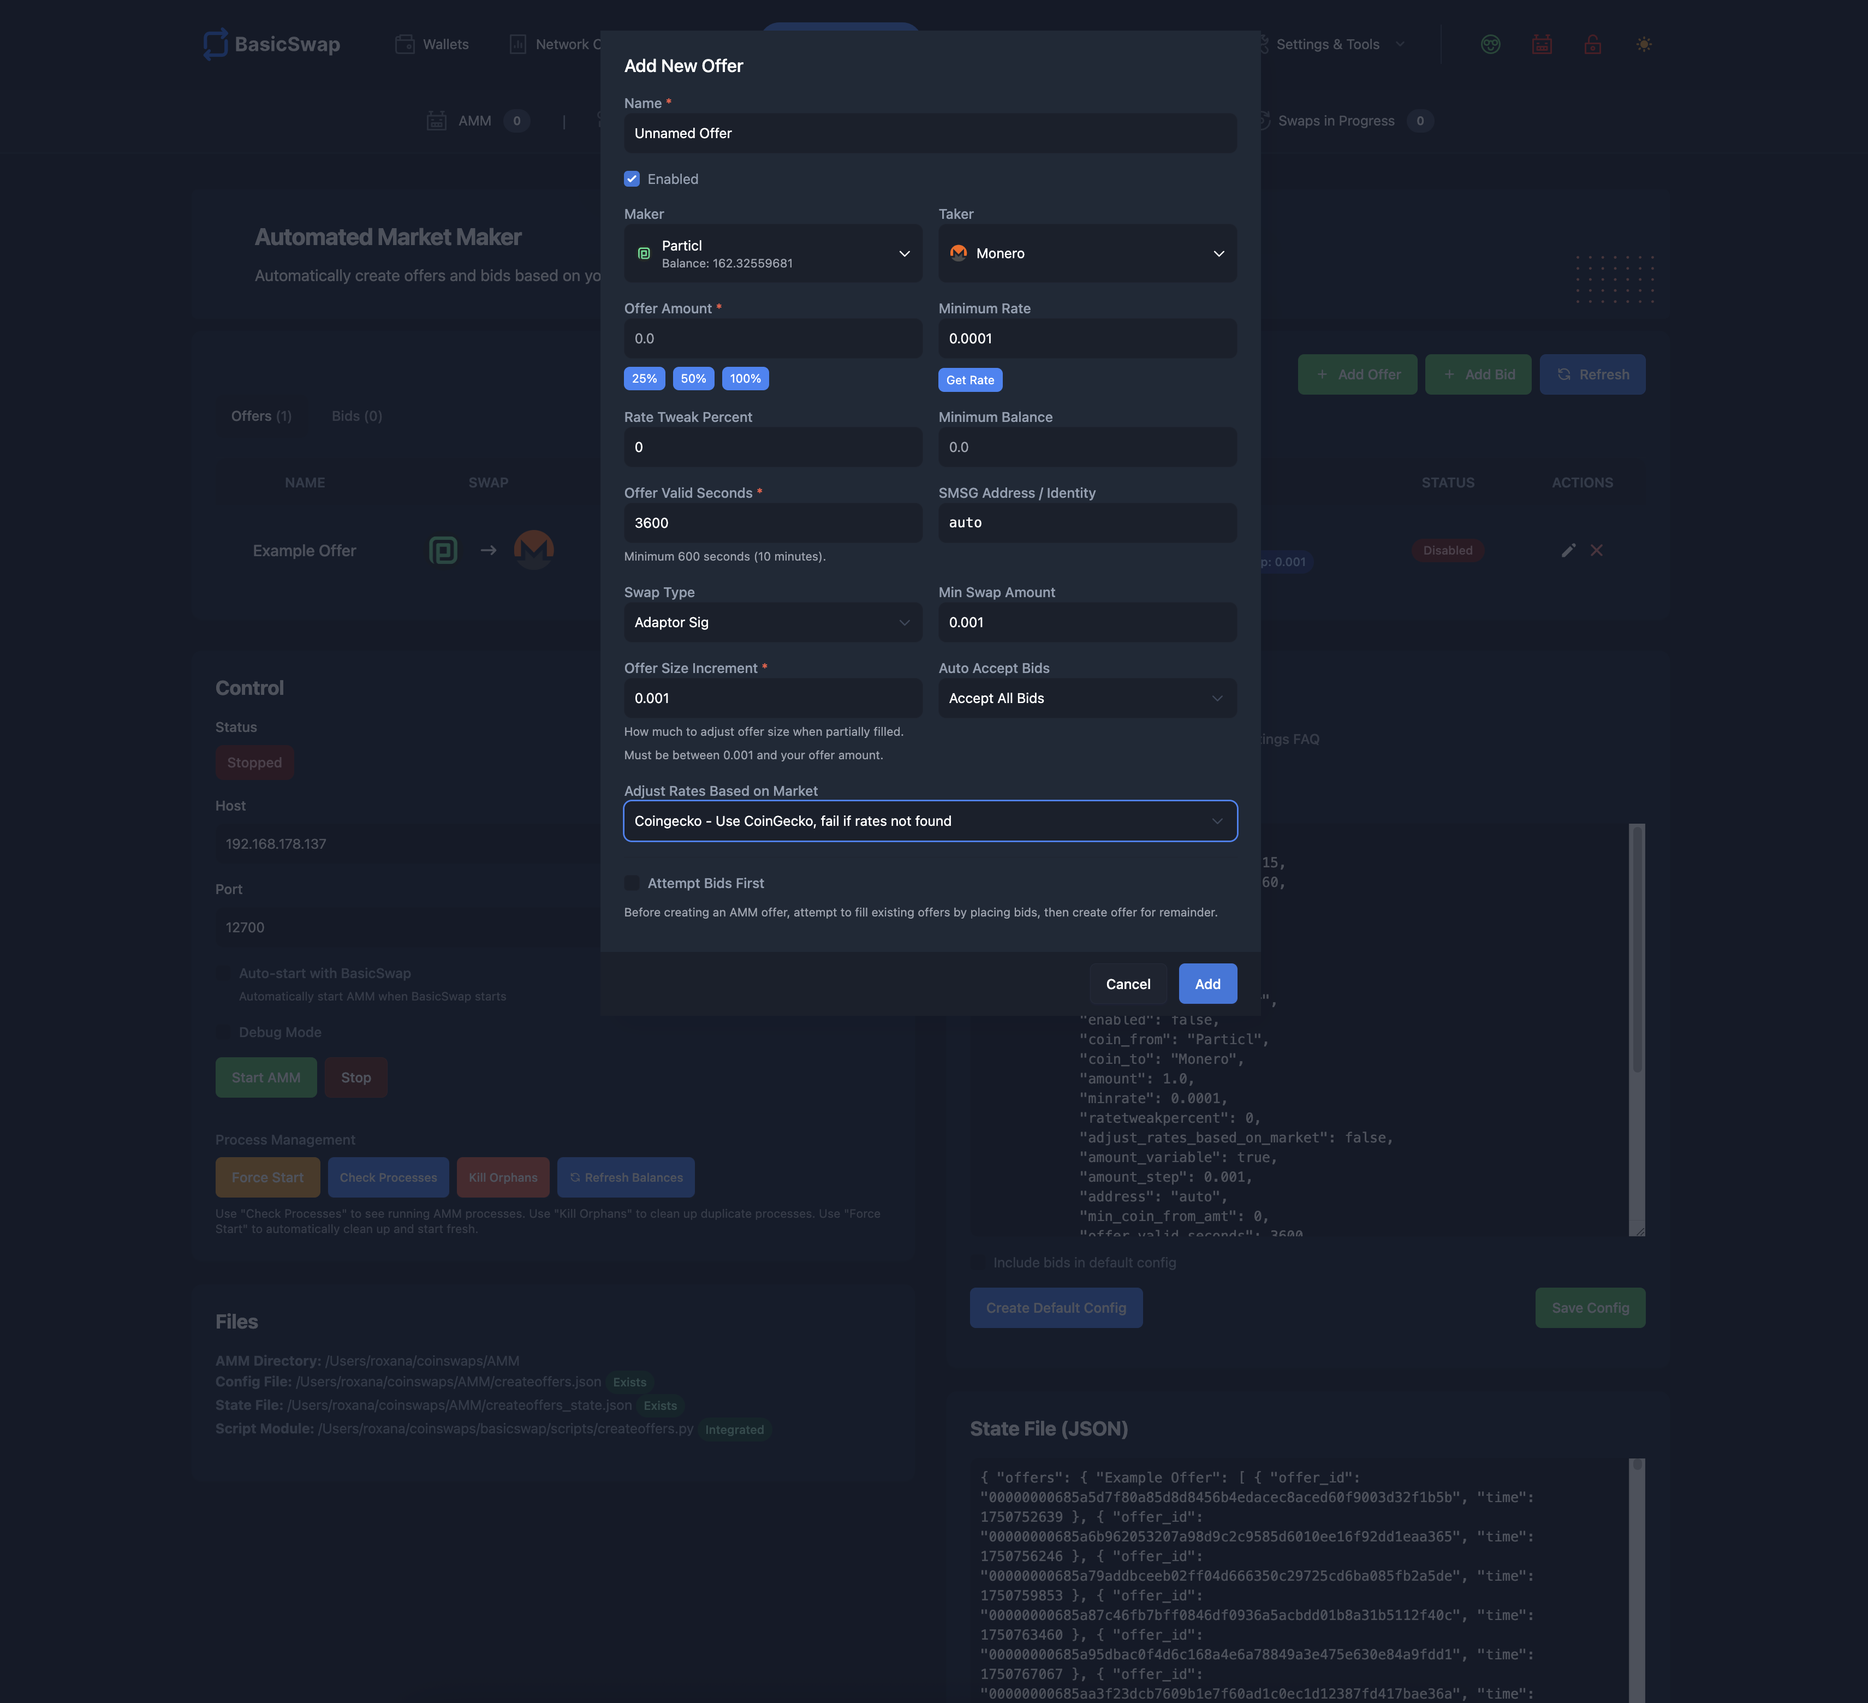Click the red robot icon in header
The height and width of the screenshot is (1703, 1868).
coord(1541,44)
